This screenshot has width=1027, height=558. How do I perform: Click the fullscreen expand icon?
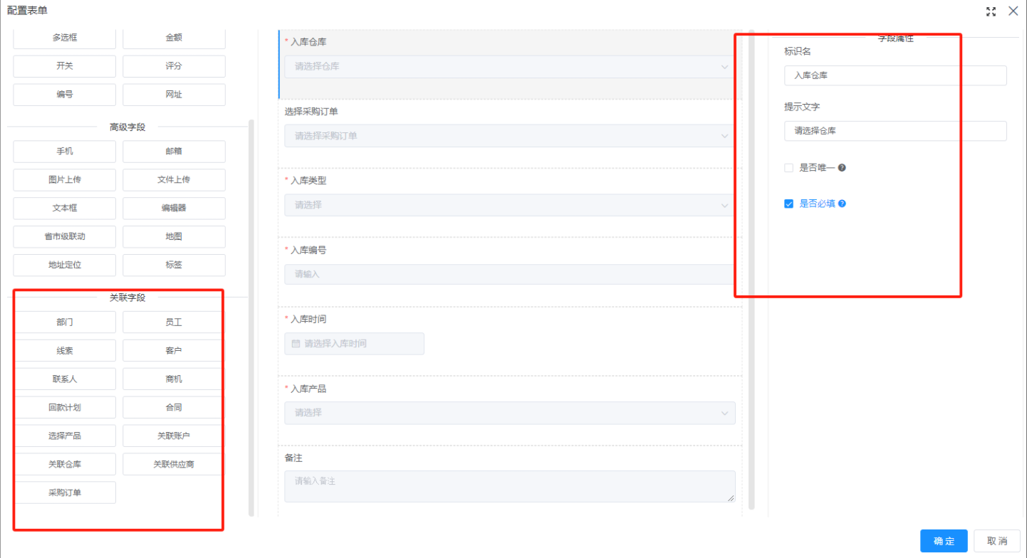tap(991, 11)
